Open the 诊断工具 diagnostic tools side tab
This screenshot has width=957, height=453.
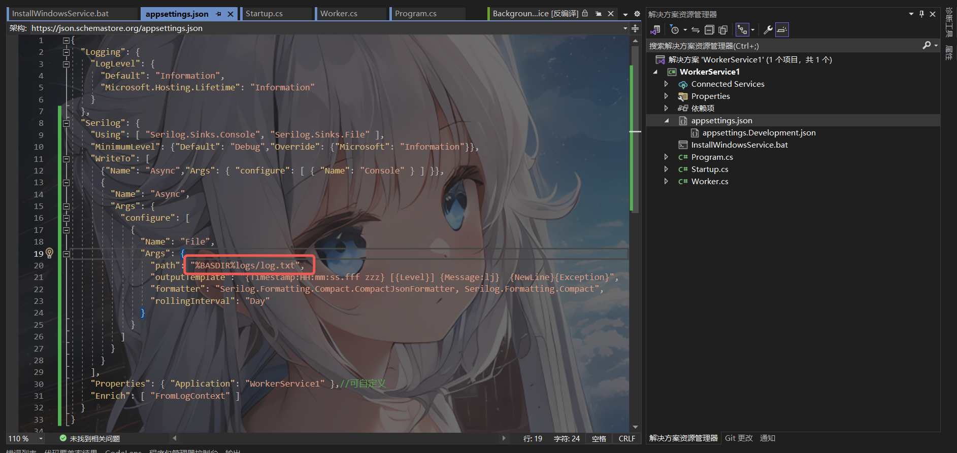949,22
